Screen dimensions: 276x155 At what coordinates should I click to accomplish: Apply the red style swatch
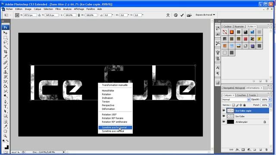click(x=245, y=39)
